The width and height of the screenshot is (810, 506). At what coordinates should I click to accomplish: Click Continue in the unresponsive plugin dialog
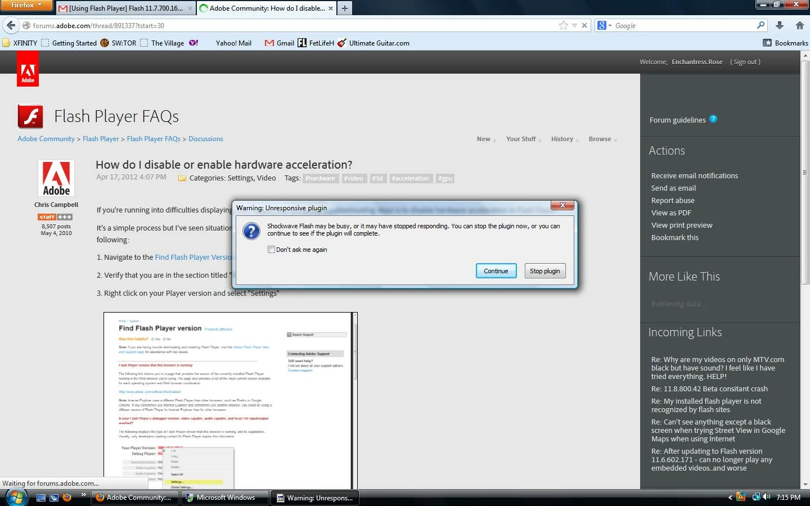pyautogui.click(x=496, y=271)
